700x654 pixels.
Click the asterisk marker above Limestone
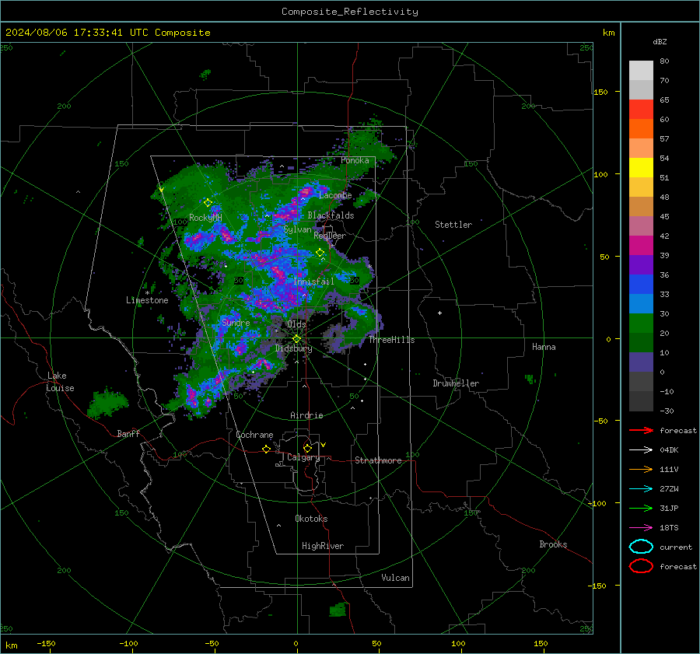147,293
